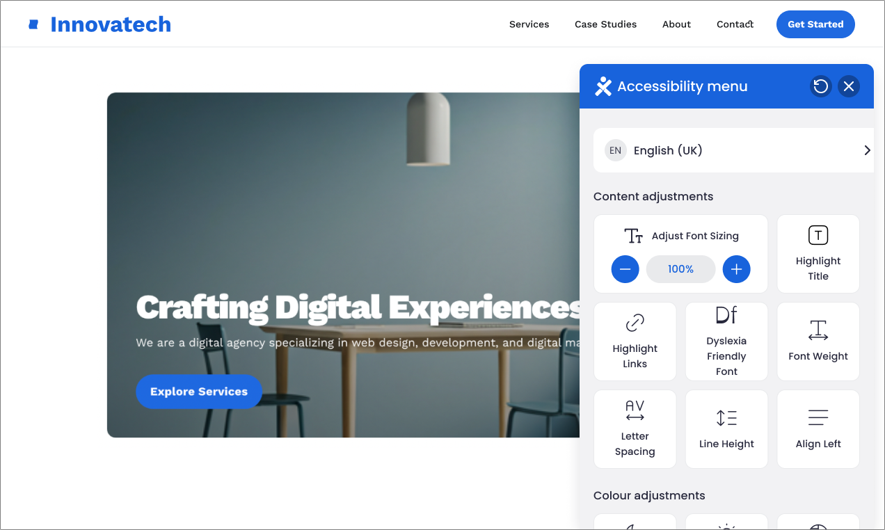Increase font size with the plus button
Viewport: 885px width, 530px height.
tap(737, 269)
